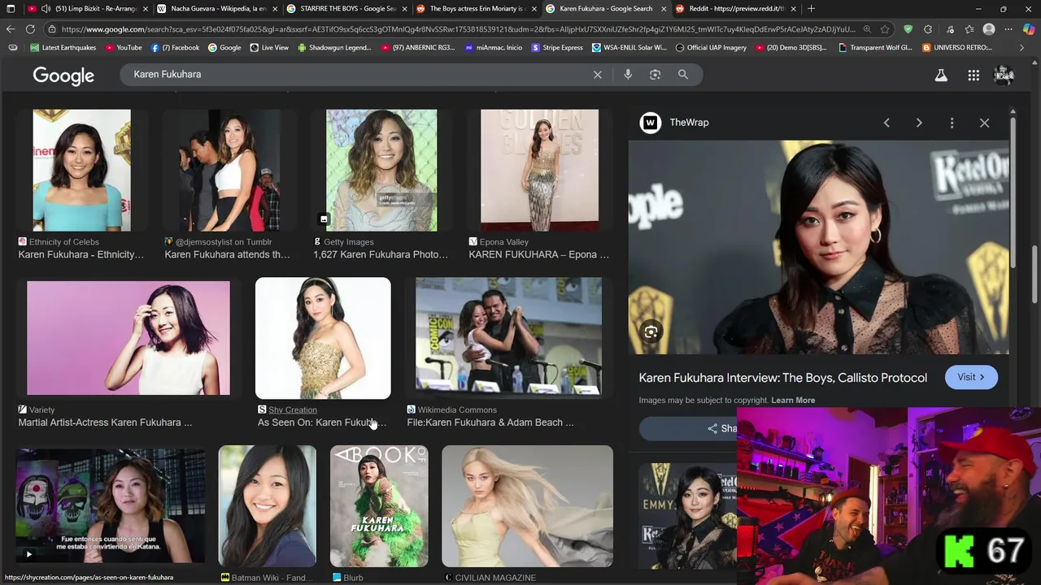Screen dimensions: 1041x585
Task: Clear the search box with the X icon
Action: (598, 74)
